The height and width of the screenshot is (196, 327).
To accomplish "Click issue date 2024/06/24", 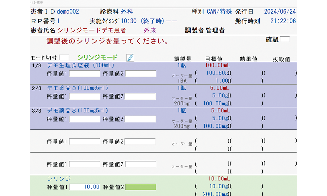I will pos(280,11).
